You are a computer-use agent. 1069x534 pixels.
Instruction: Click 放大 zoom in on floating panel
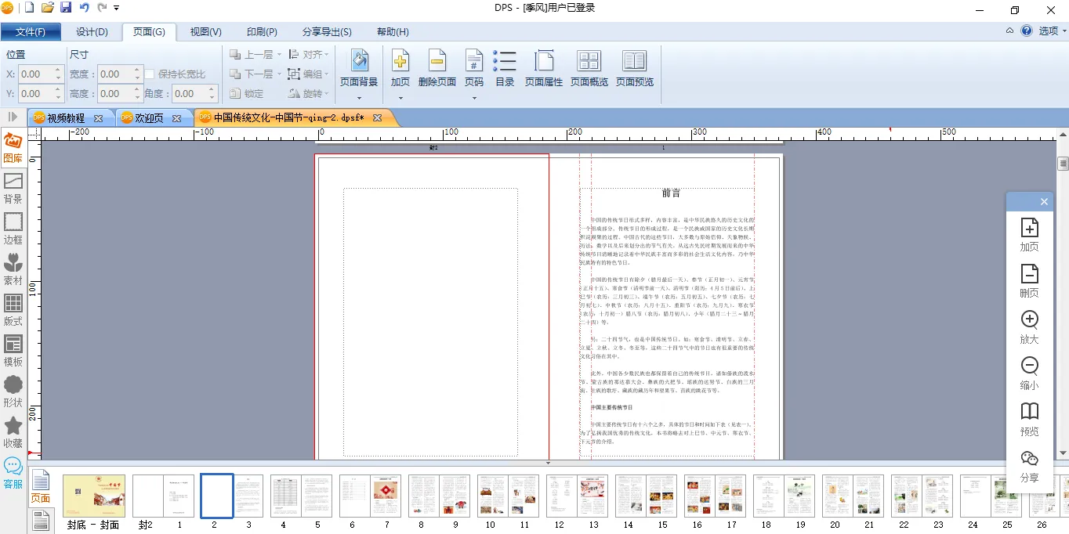point(1029,327)
